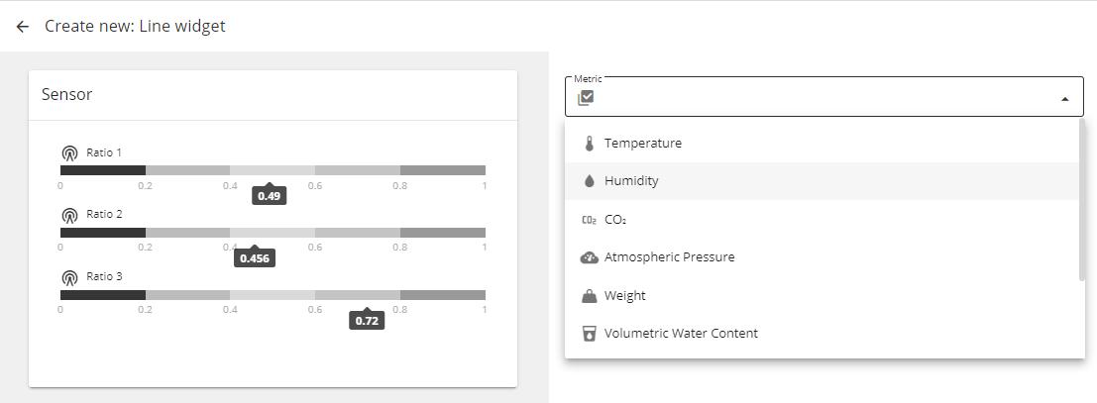
Task: Pick Atmospheric Pressure option
Action: coord(669,257)
